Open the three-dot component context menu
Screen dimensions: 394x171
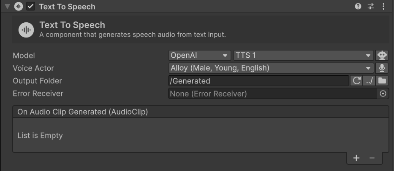pyautogui.click(x=383, y=7)
